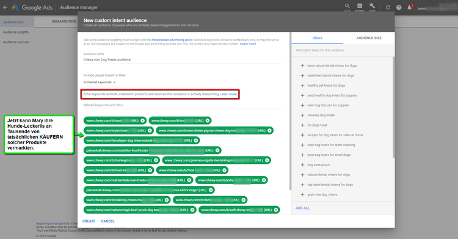The width and height of the screenshot is (458, 239).
Task: Switch to the Audience size tab
Action: [x=369, y=38]
